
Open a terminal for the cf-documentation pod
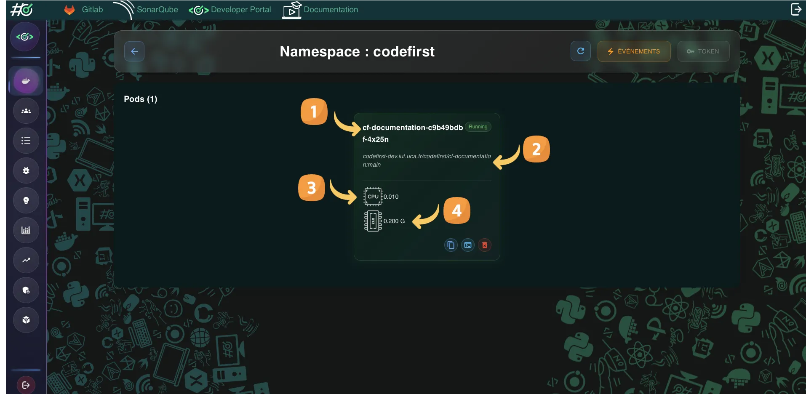467,245
